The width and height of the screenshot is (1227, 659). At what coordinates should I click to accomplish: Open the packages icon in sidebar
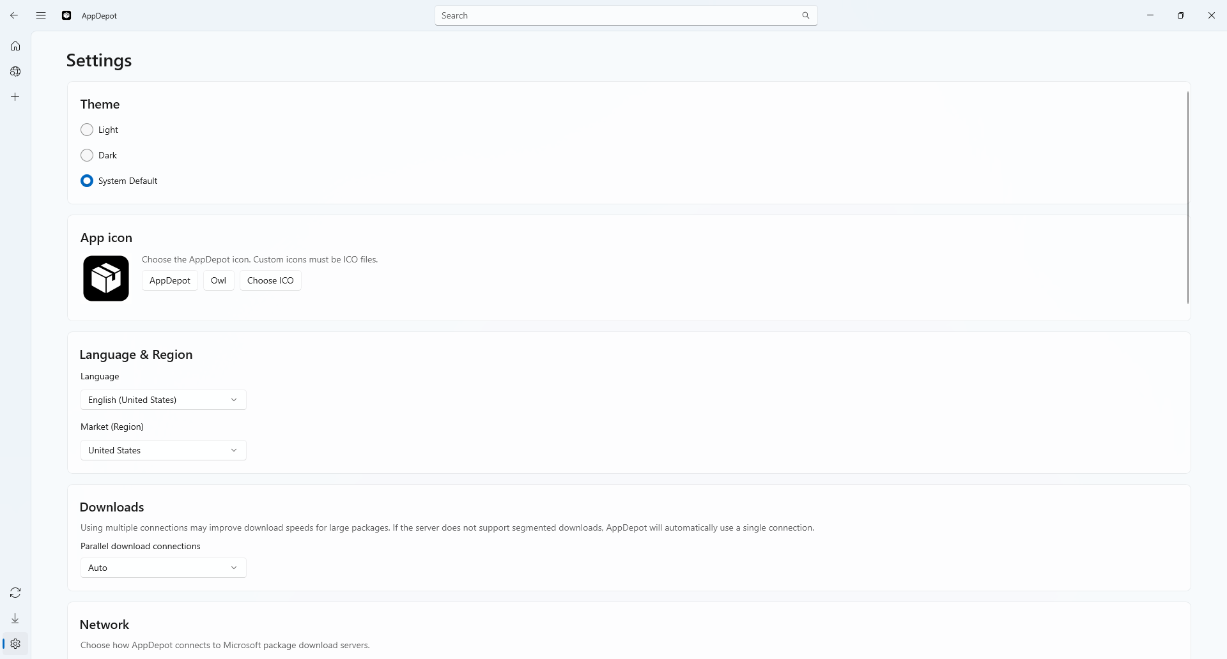[x=15, y=72]
